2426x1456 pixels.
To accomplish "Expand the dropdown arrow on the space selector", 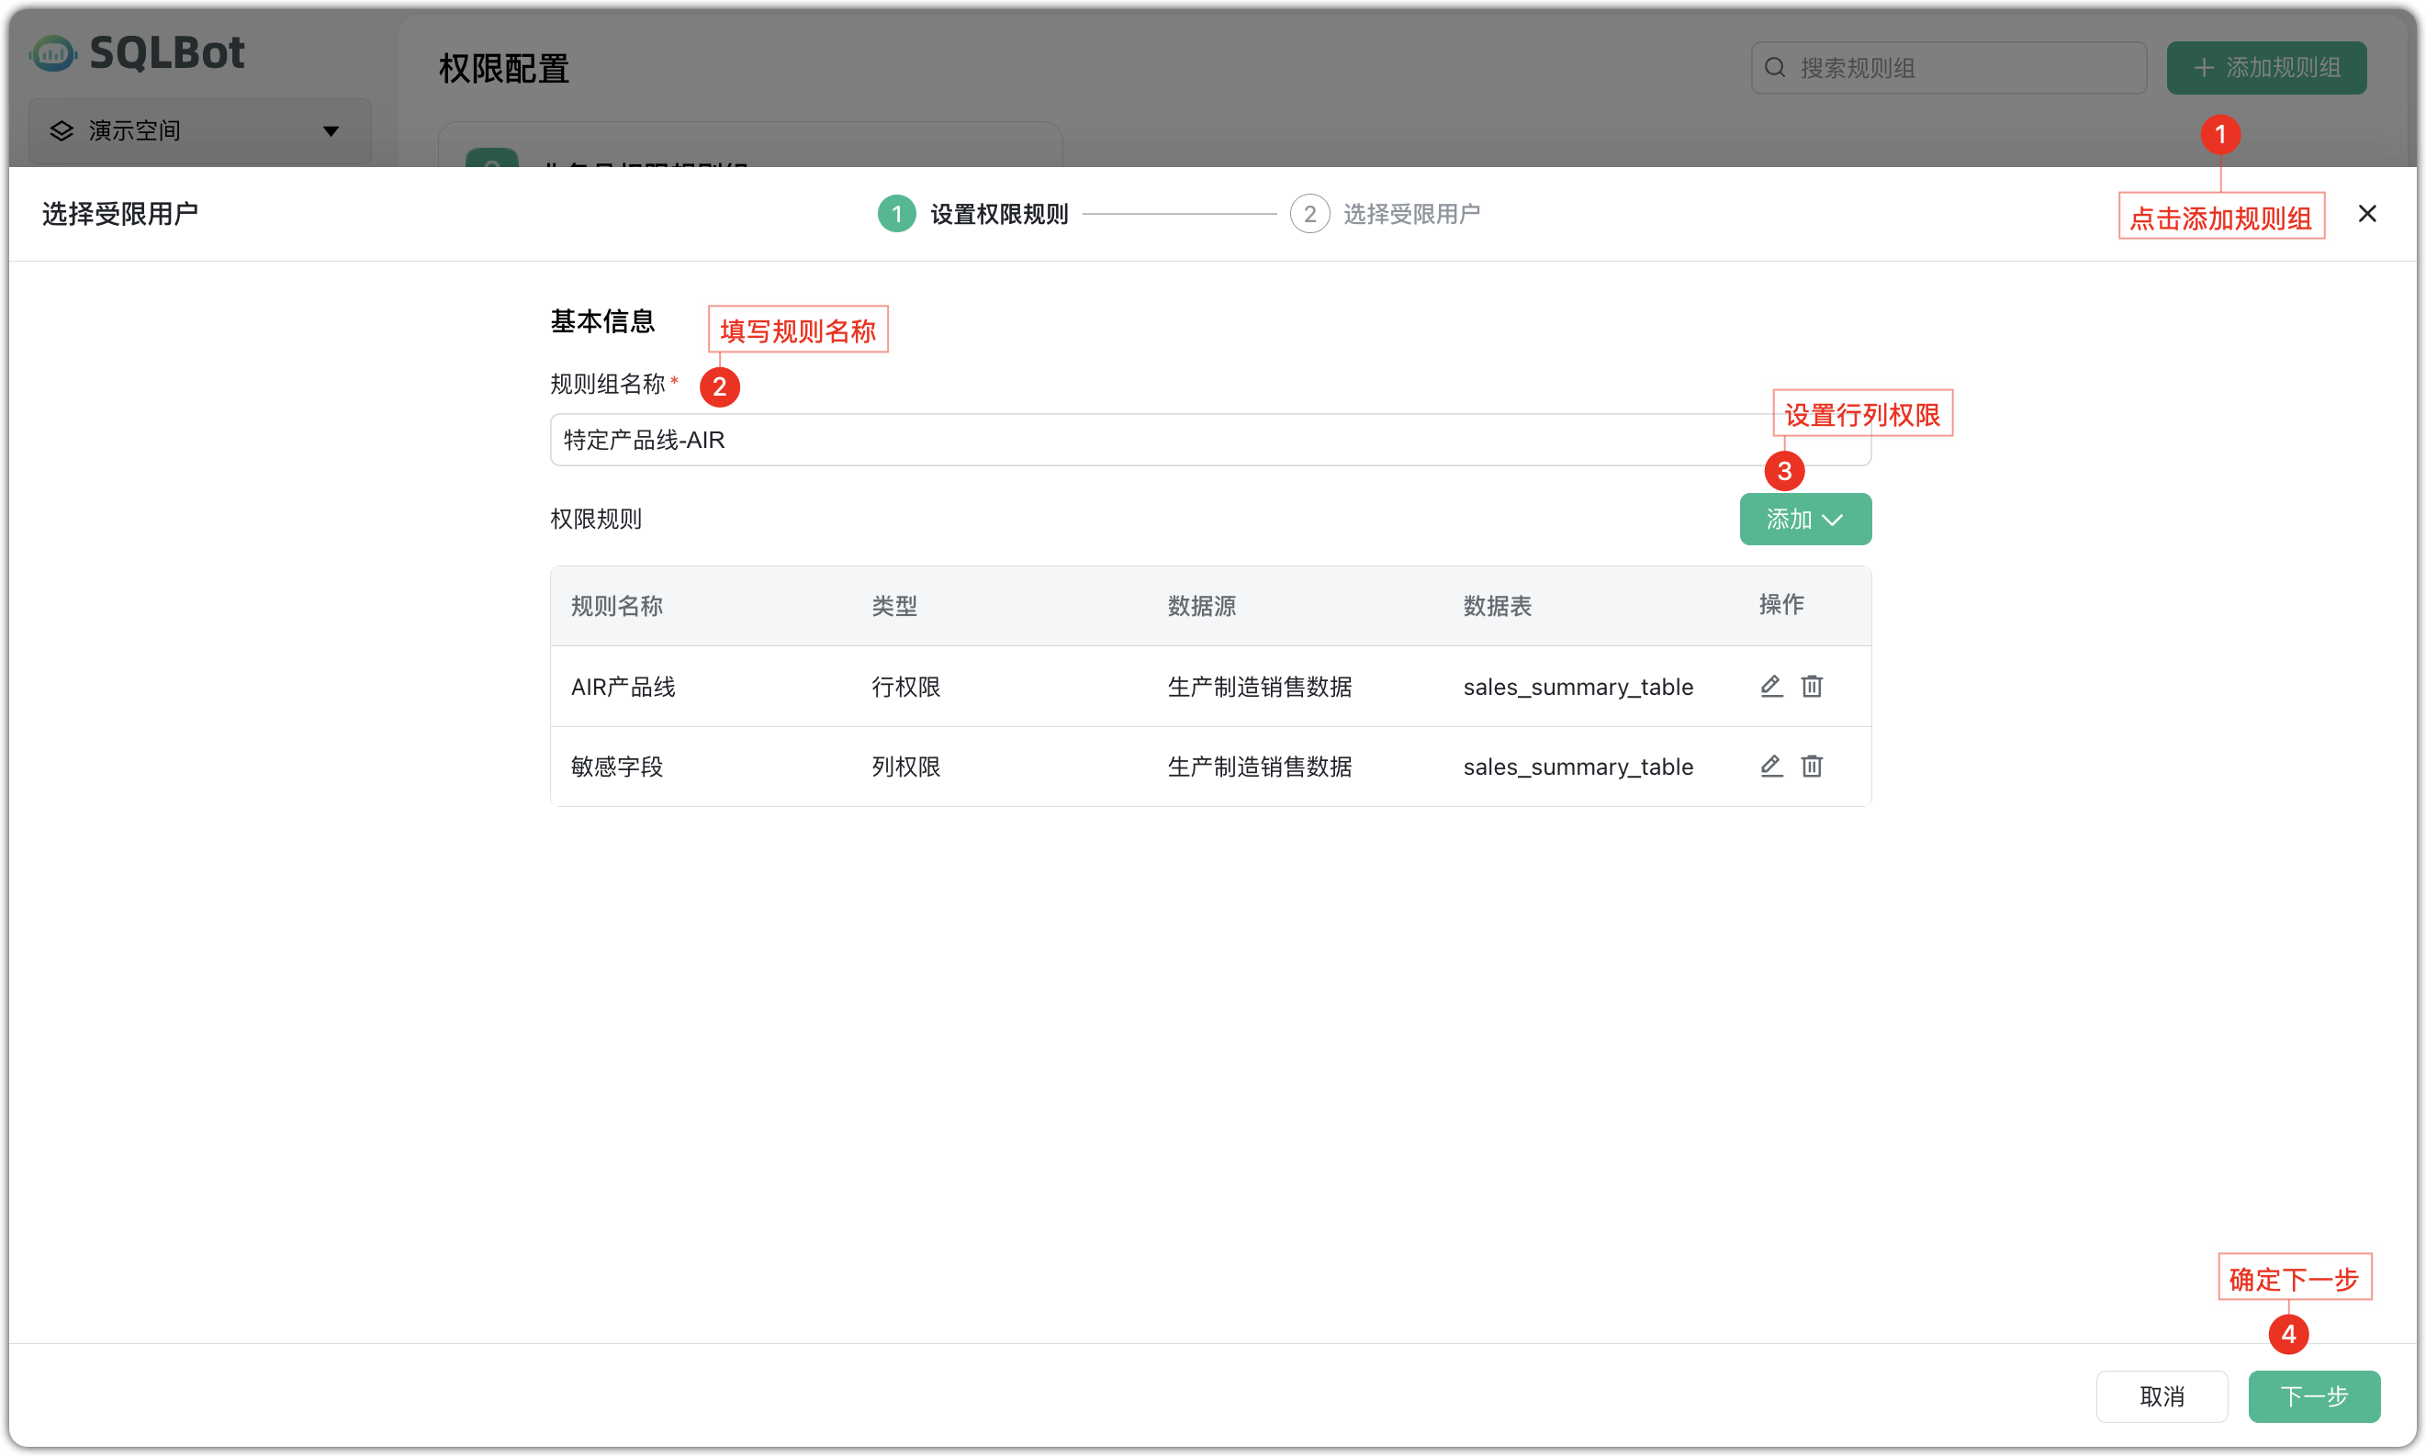I will (x=331, y=130).
